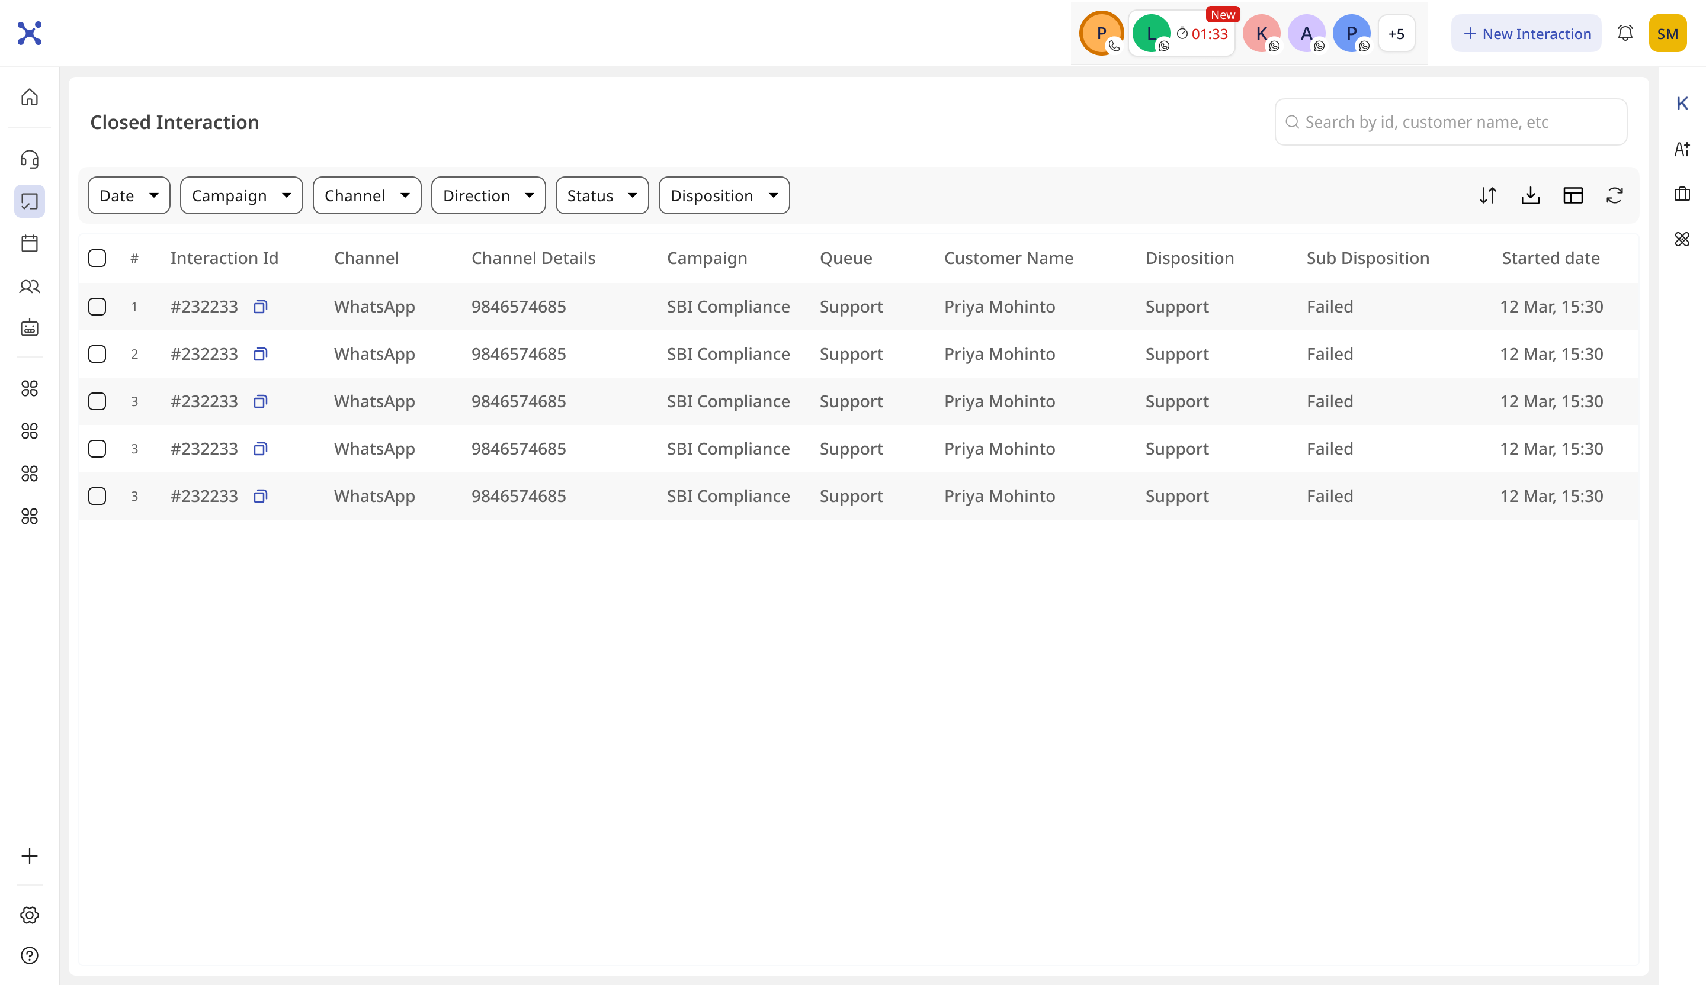1706x985 pixels.
Task: Toggle the select-all header checkbox
Action: click(97, 257)
